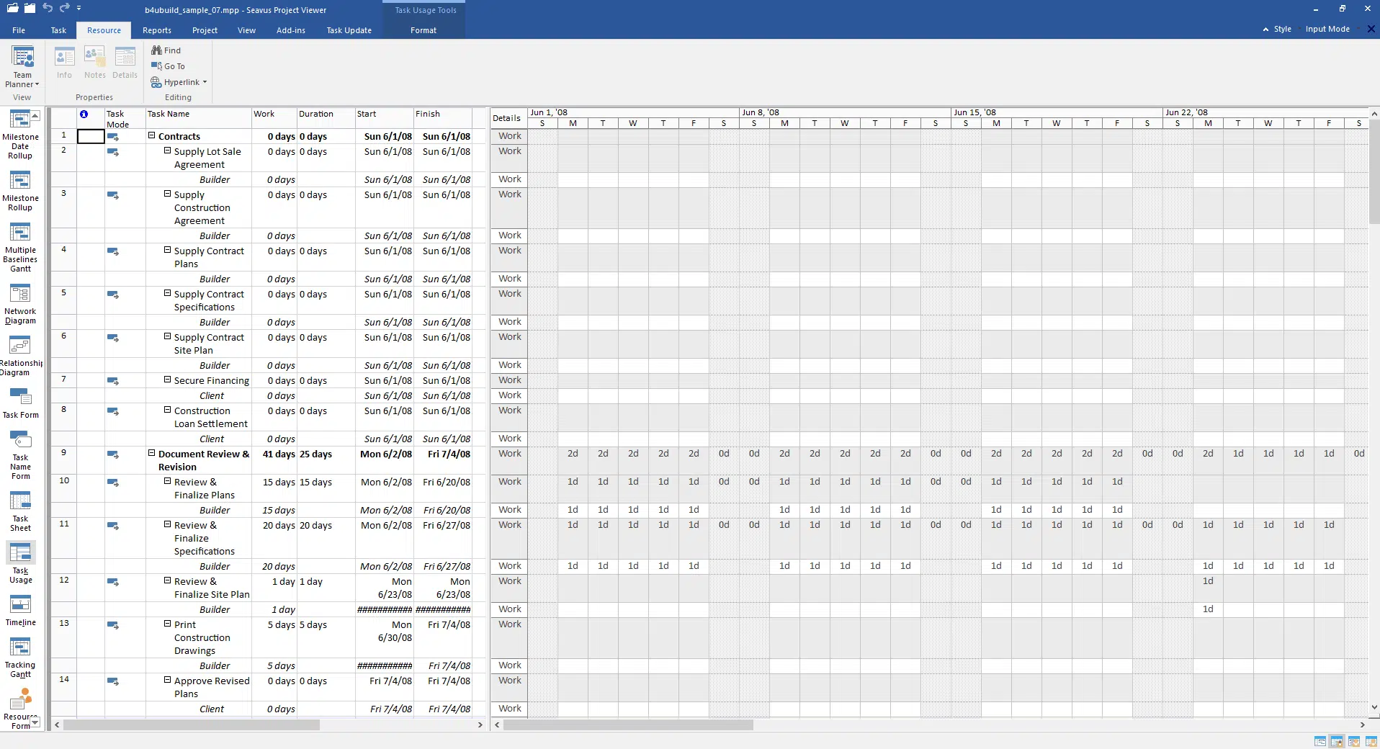Click the timeline horizontal scrollbar thumb
Image resolution: width=1380 pixels, height=749 pixels.
point(627,725)
